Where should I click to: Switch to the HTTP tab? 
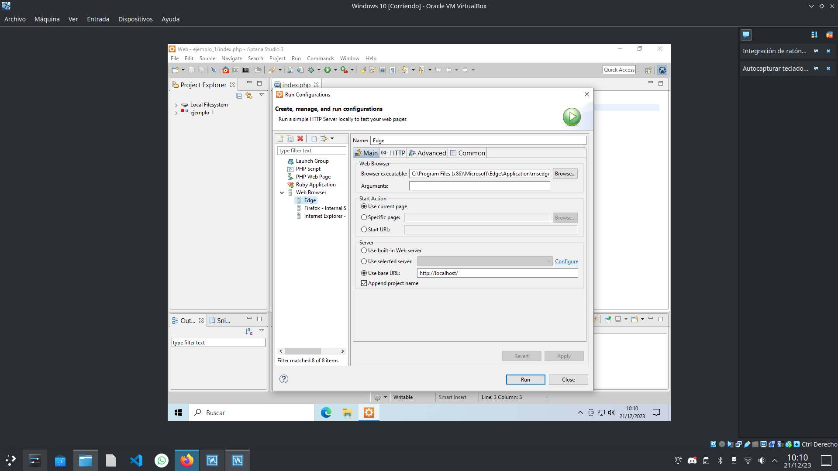click(x=393, y=153)
